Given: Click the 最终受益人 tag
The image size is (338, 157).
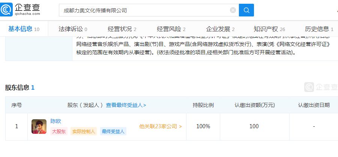Looking at the screenshot, I should click(113, 132).
